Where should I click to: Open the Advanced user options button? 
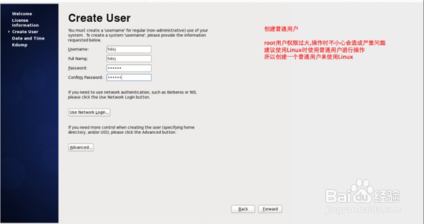81,147
